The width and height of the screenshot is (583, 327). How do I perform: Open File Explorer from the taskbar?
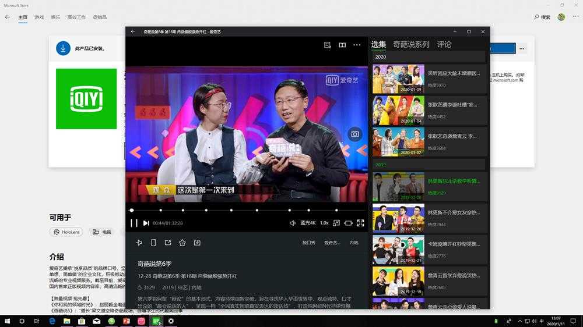(67, 321)
